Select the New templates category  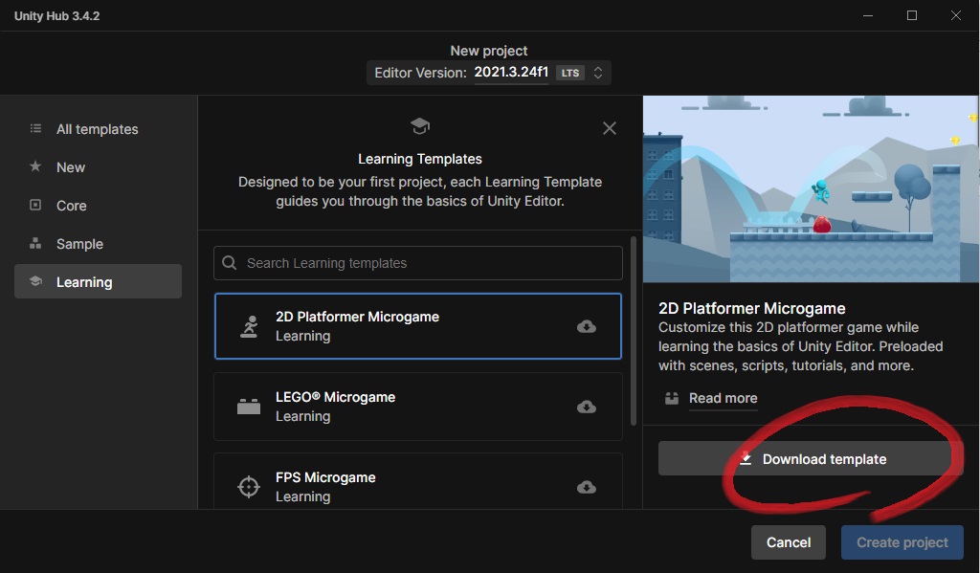click(98, 166)
